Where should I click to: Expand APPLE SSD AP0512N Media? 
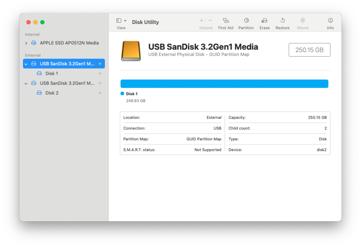click(x=26, y=43)
